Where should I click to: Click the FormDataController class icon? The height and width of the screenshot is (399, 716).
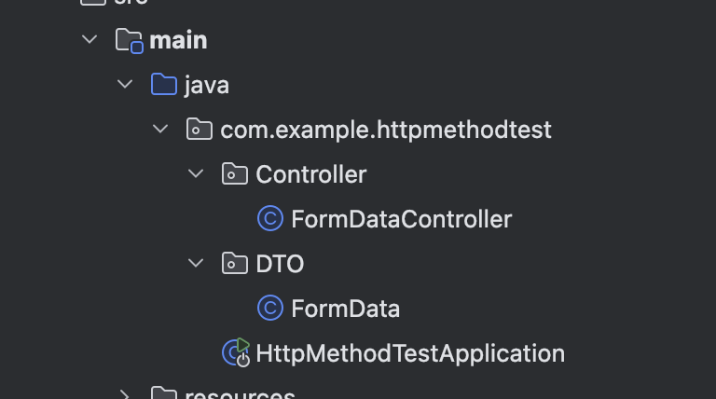pos(270,218)
